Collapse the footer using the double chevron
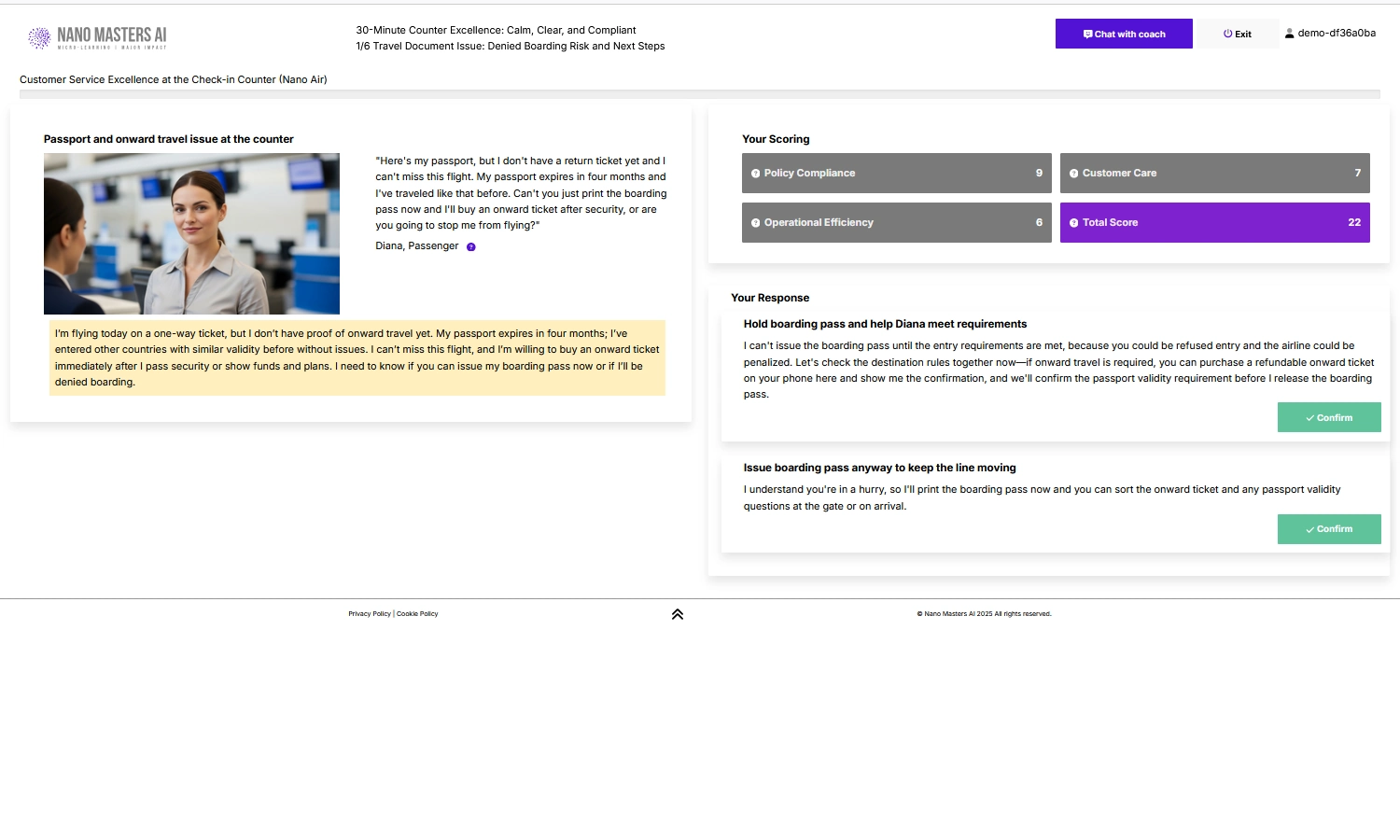Image resolution: width=1400 pixels, height=840 pixels. [678, 613]
